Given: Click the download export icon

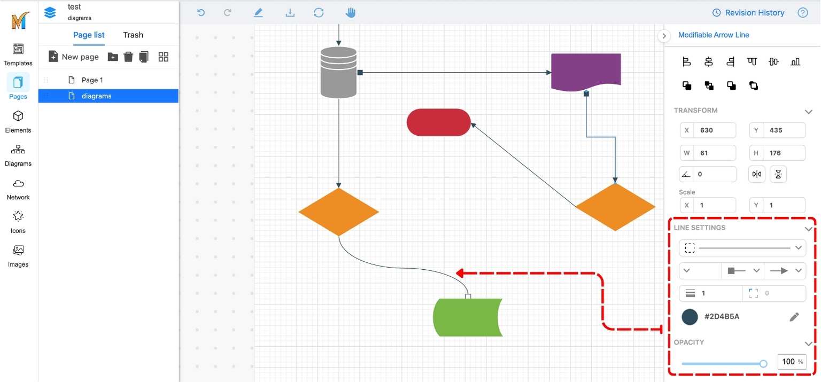Looking at the screenshot, I should click(x=290, y=12).
